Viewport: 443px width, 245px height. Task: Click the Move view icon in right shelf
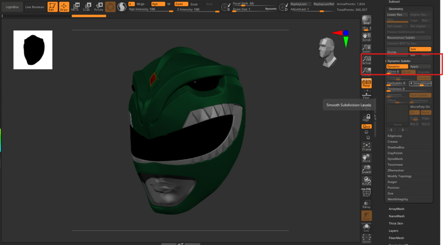pos(366,158)
